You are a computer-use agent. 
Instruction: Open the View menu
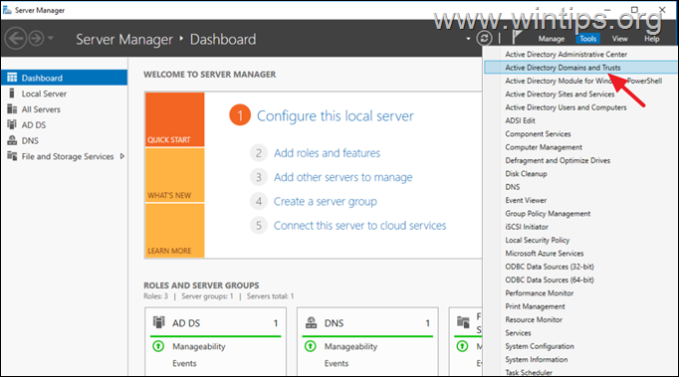point(619,39)
